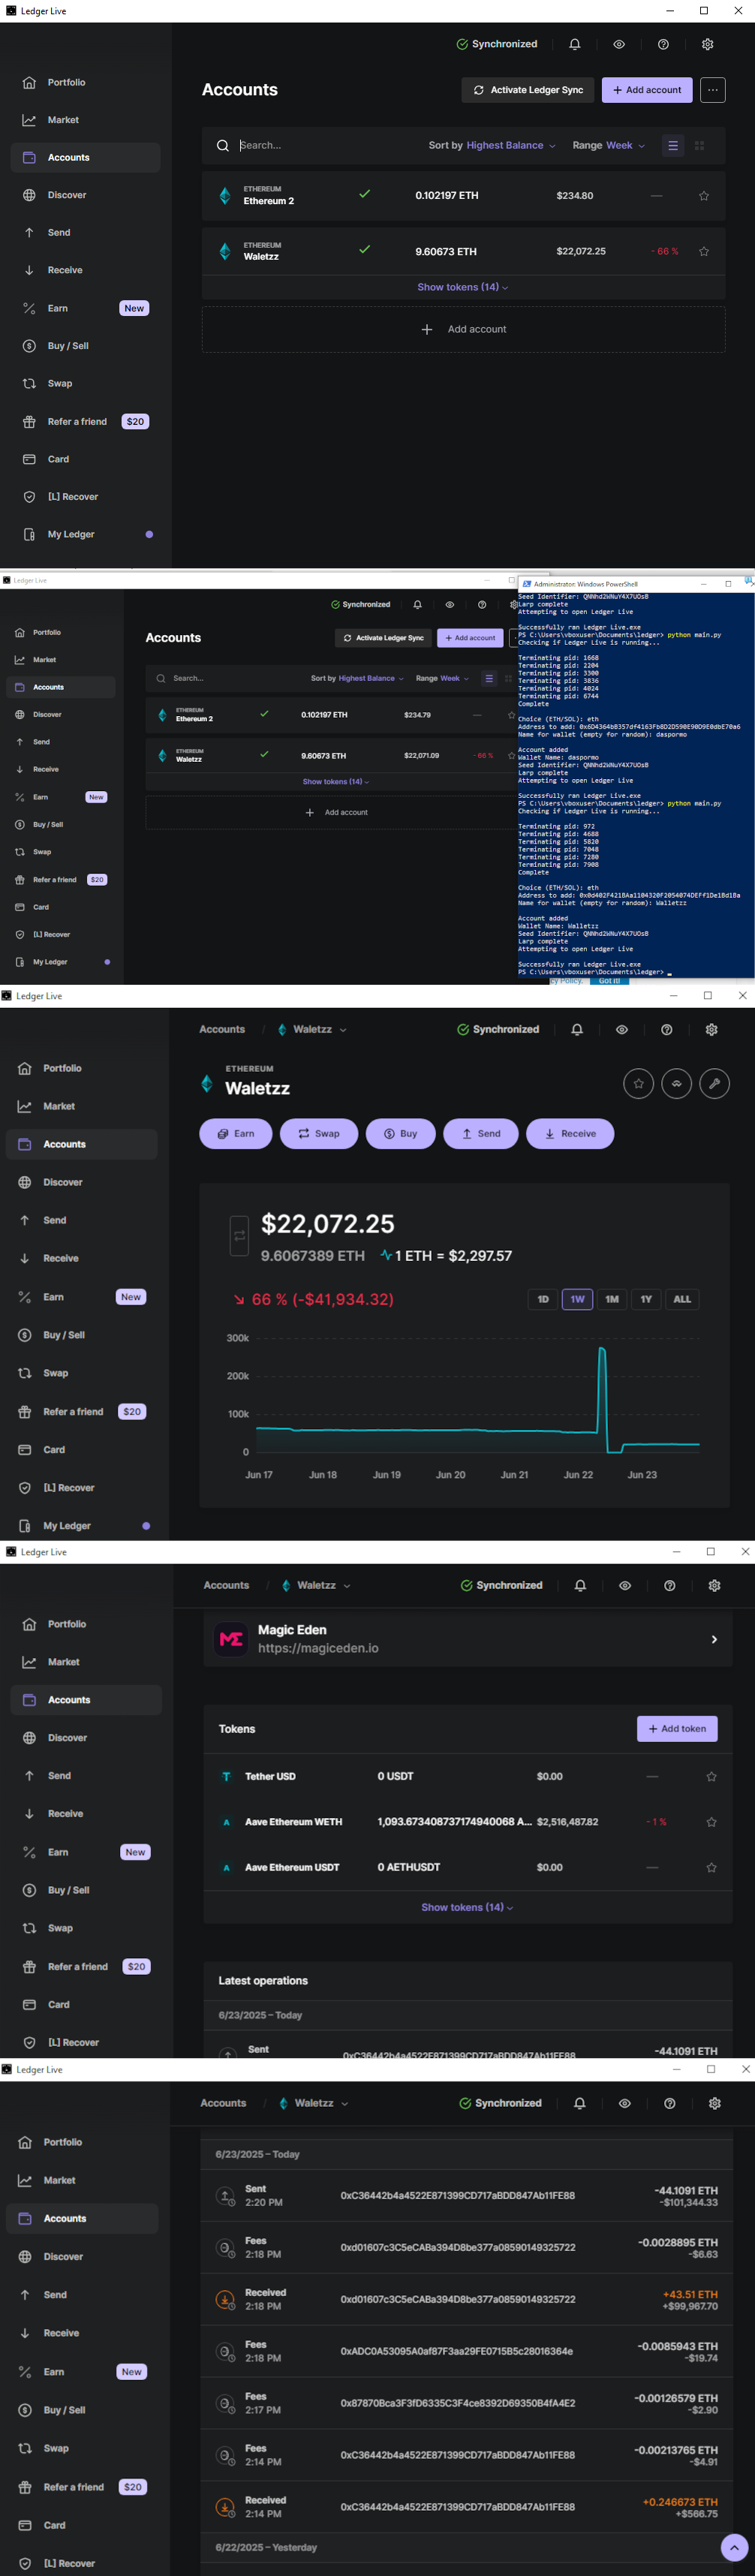Click the Refer a friend gift icon in larger Accounts sidebar
This screenshot has height=2576, width=755.
pos(29,422)
